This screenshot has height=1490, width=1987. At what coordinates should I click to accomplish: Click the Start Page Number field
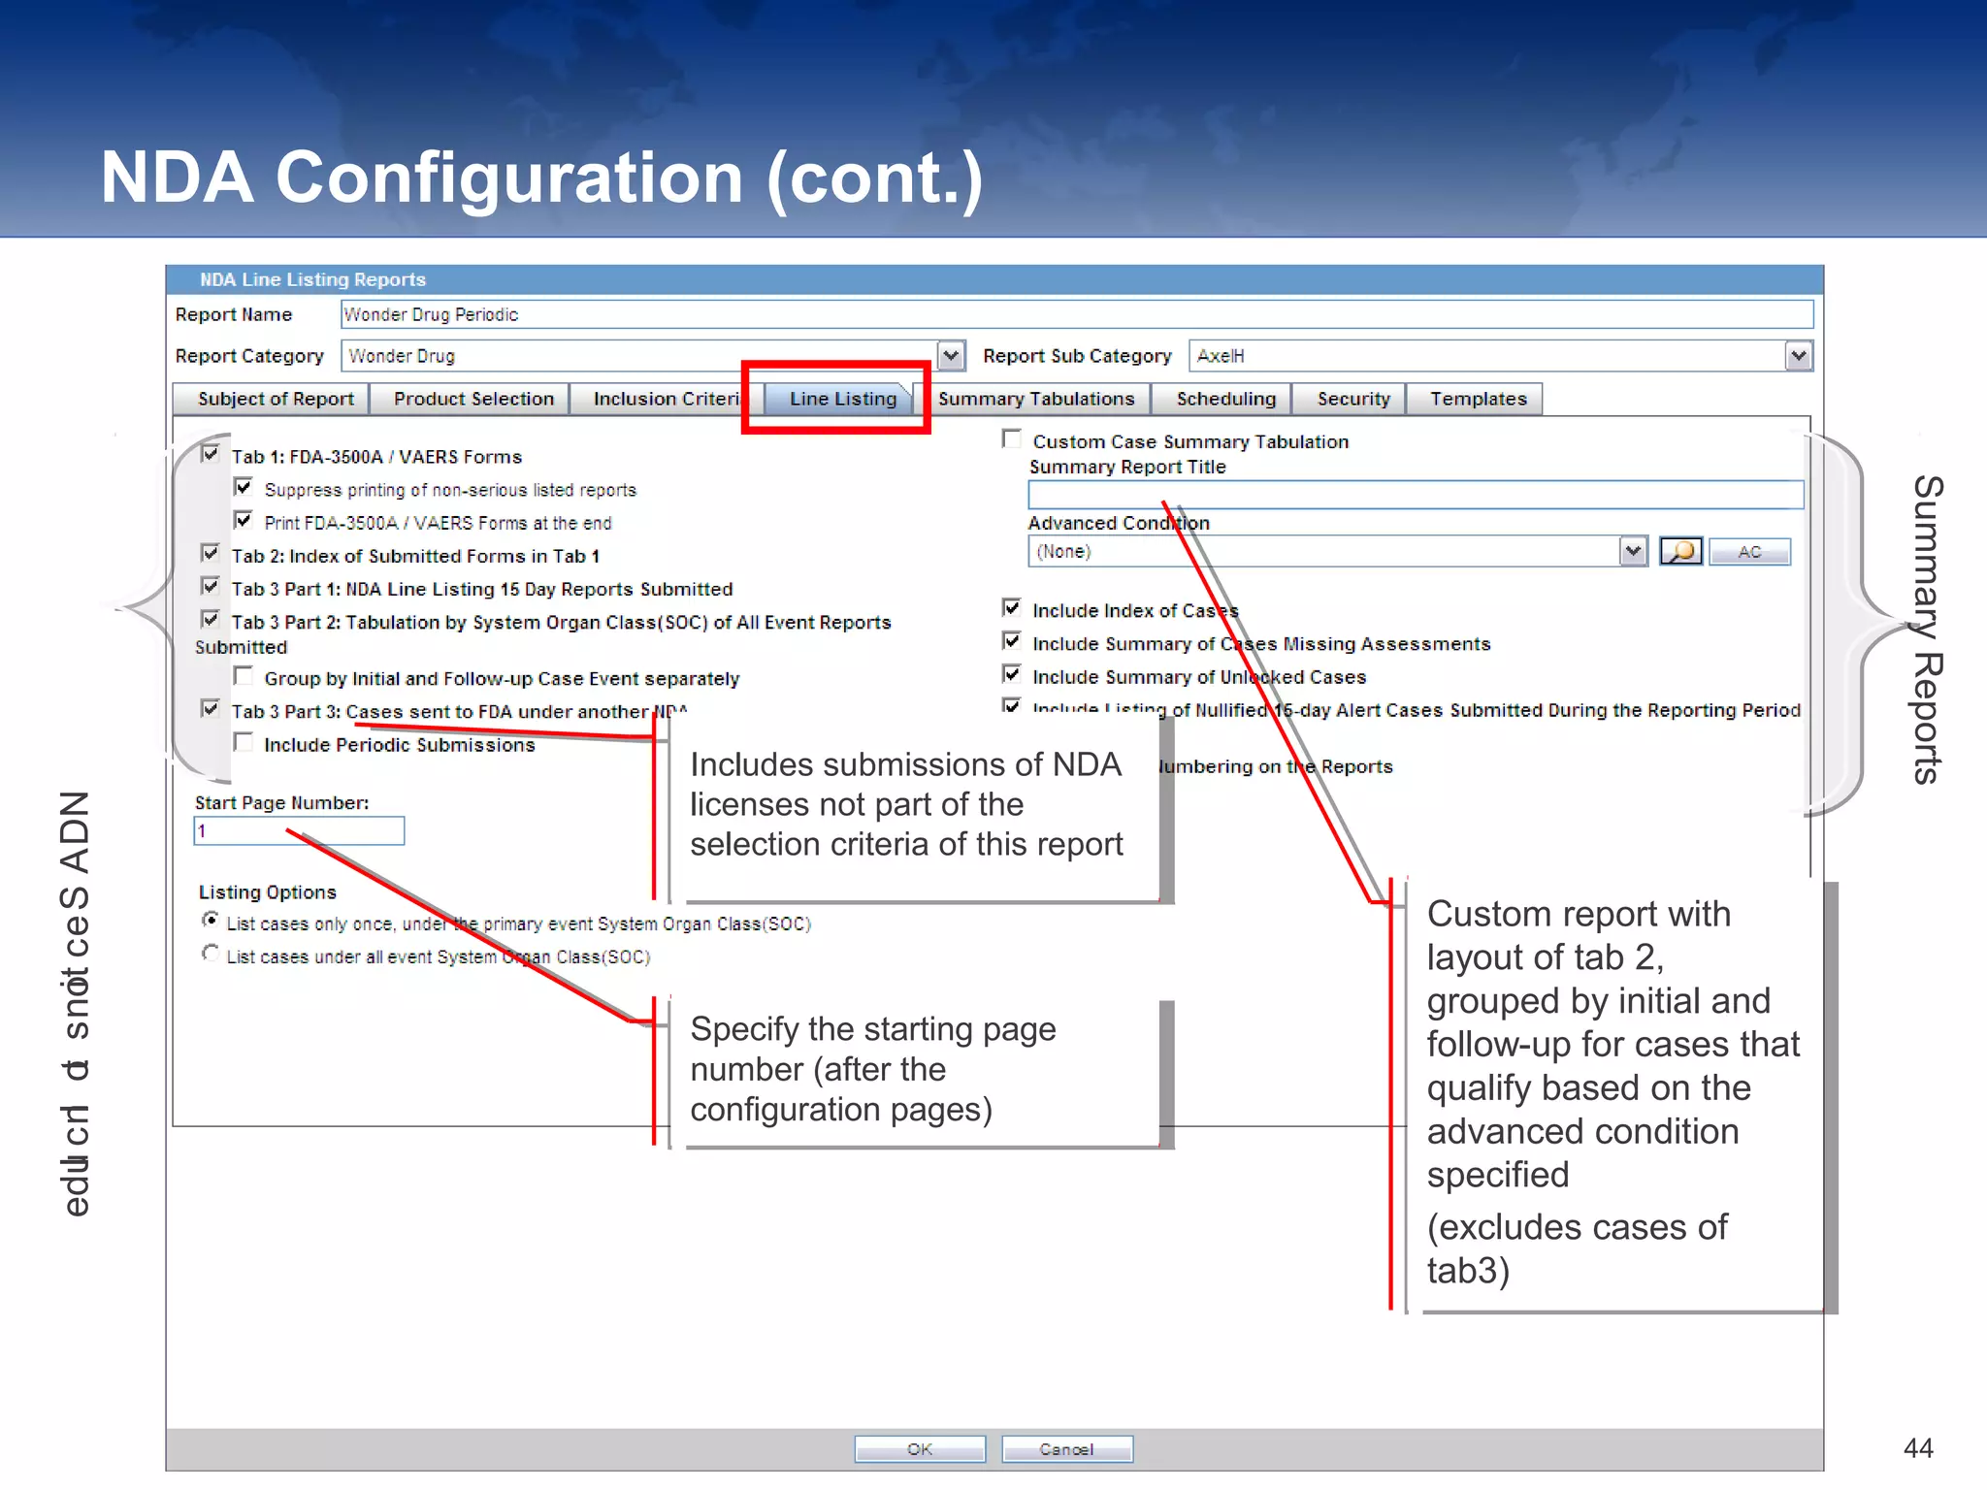click(x=299, y=831)
